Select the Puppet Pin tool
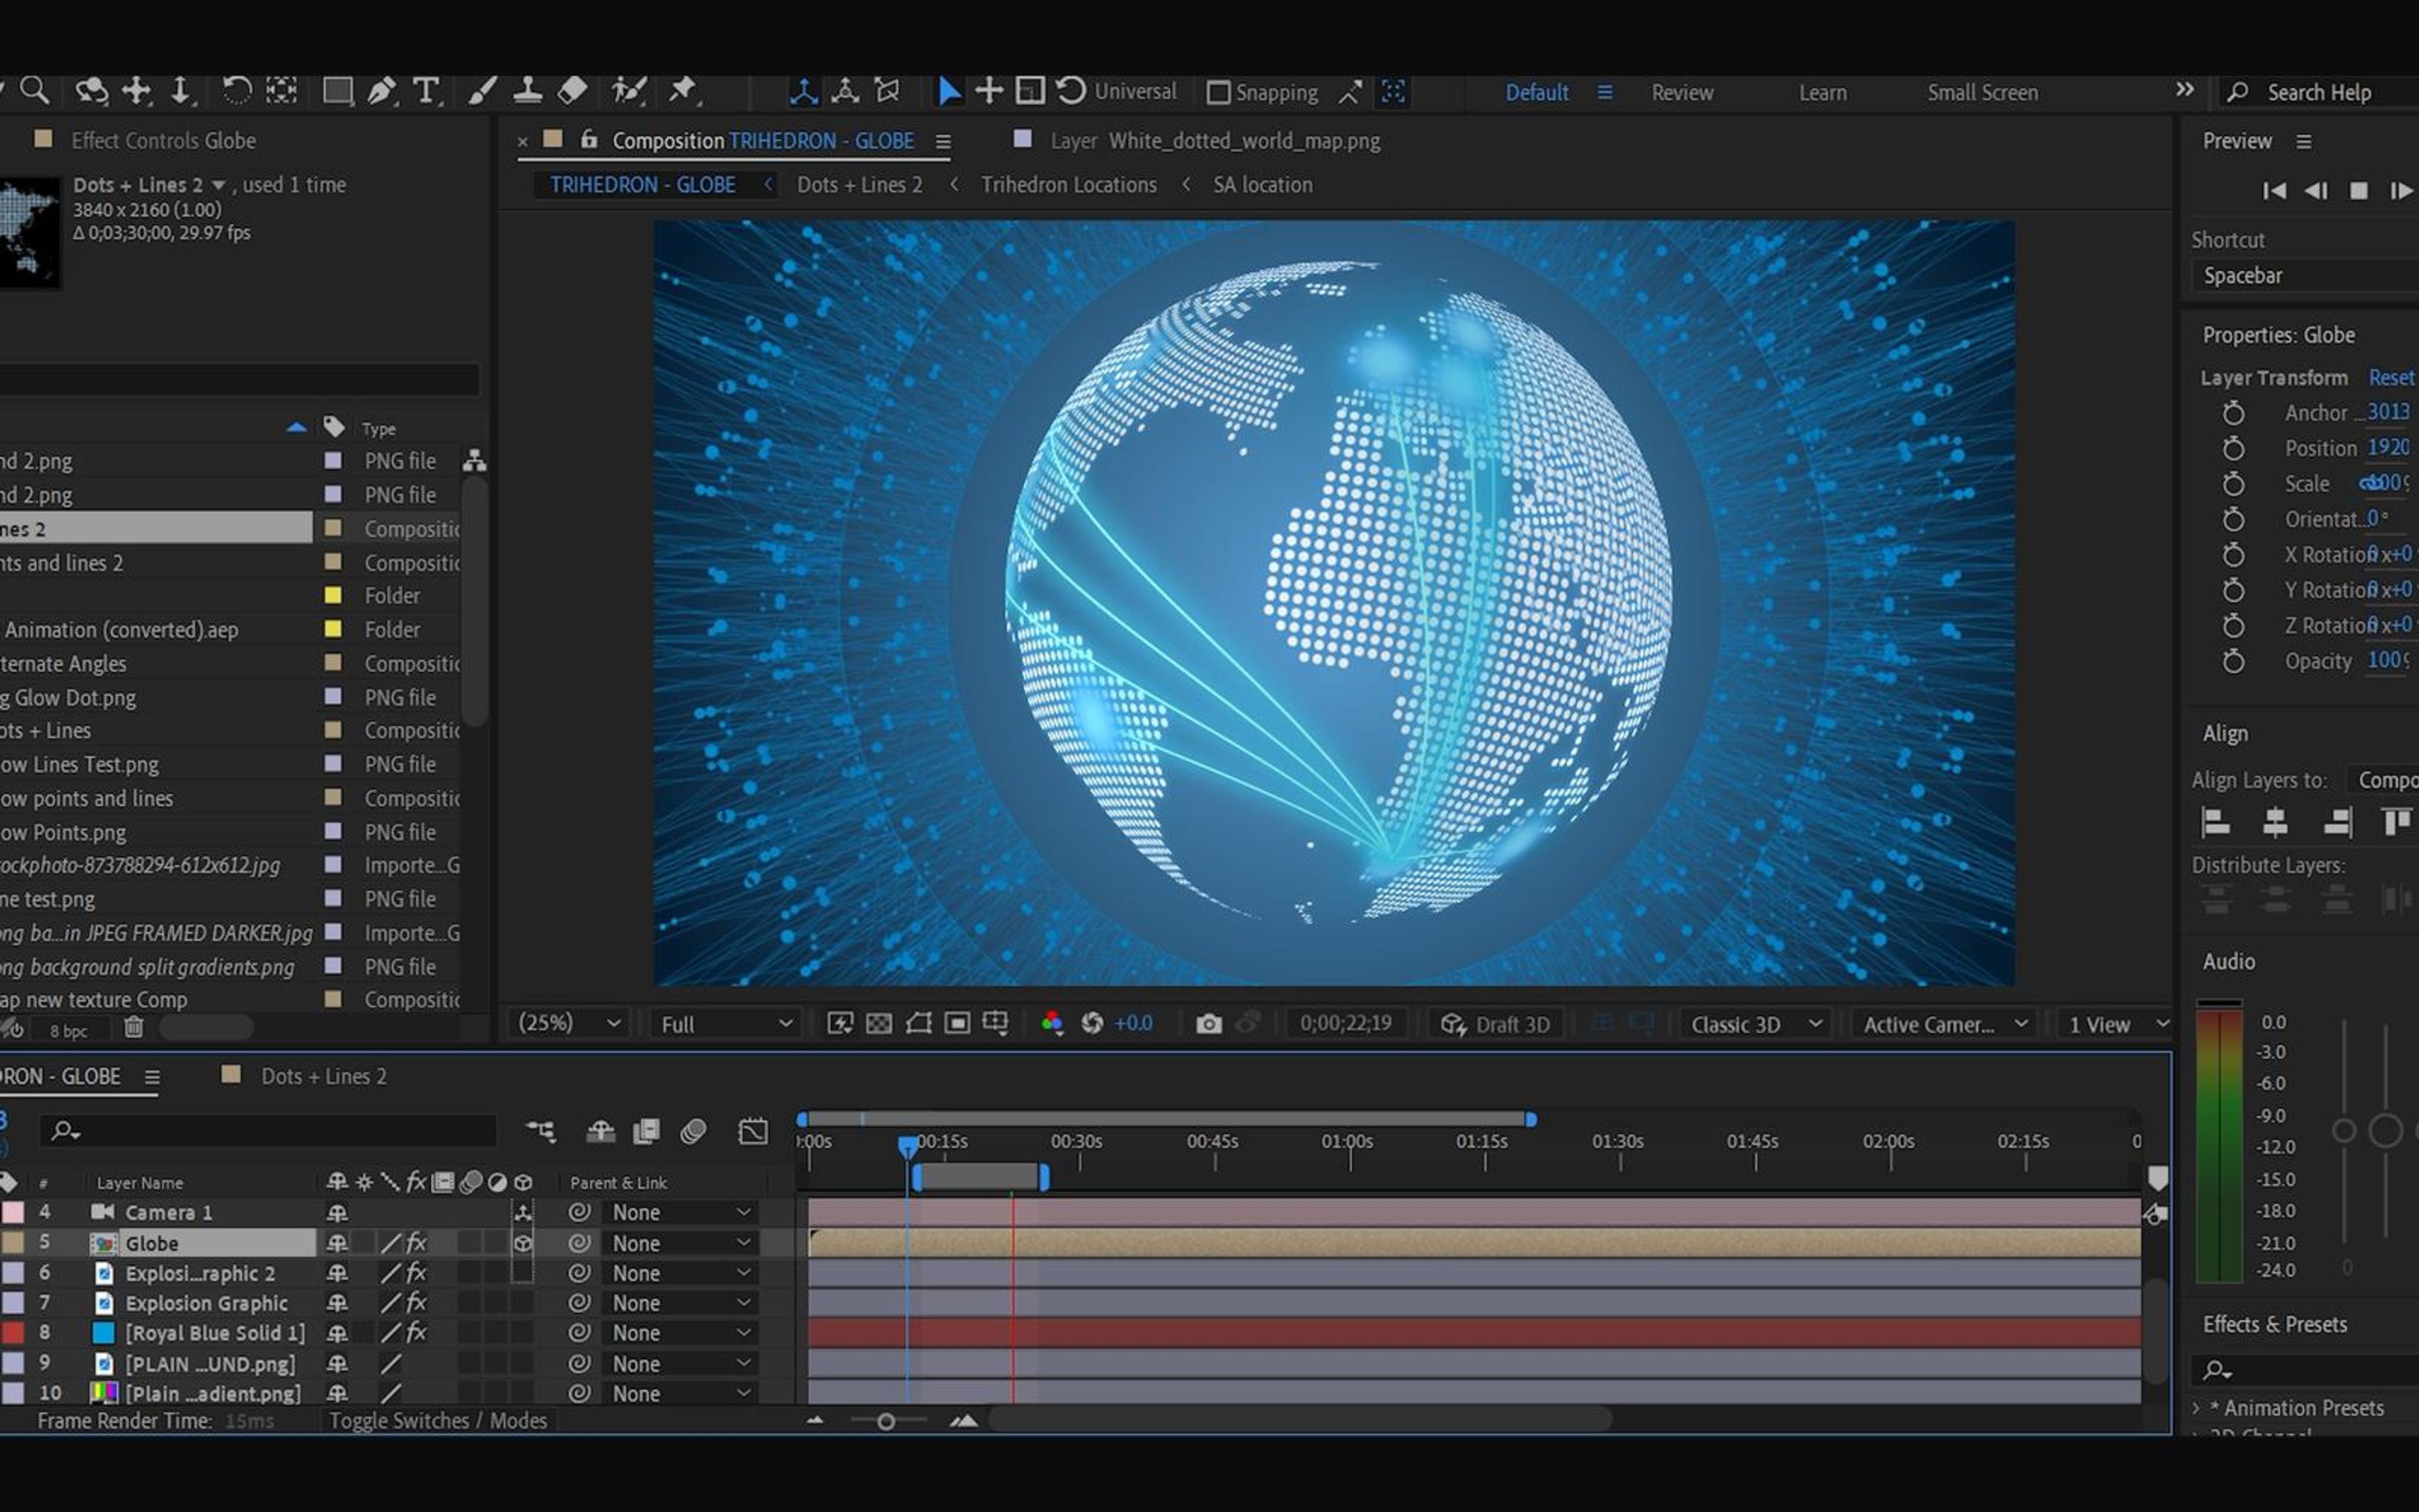The height and width of the screenshot is (1512, 2419). [683, 92]
